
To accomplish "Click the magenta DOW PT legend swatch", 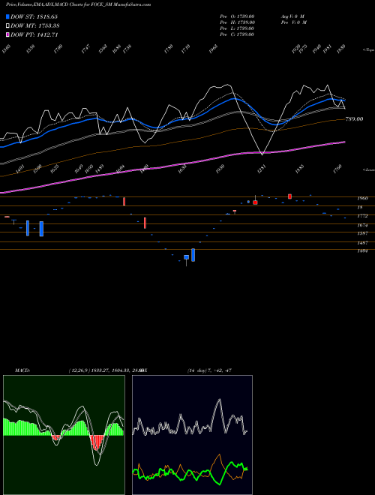I will (x=7, y=35).
